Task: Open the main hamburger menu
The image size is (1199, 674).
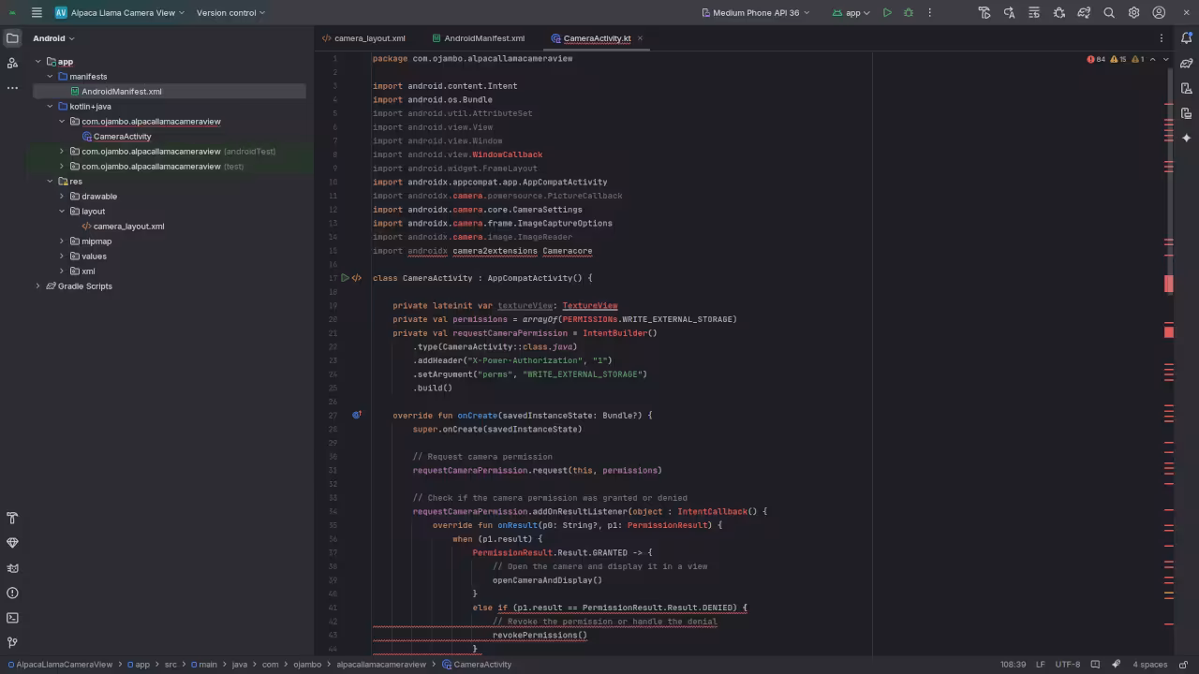Action: click(x=36, y=13)
